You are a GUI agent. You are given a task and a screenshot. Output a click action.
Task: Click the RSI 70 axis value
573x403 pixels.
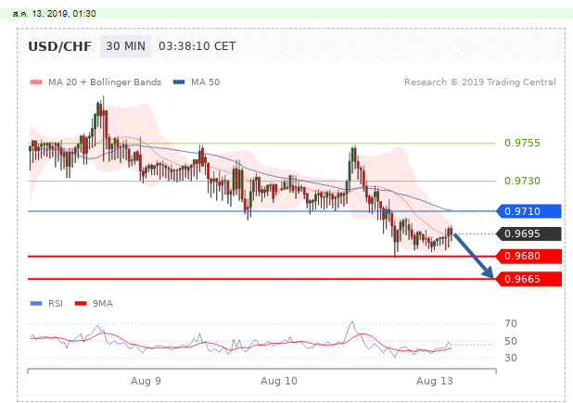[511, 323]
